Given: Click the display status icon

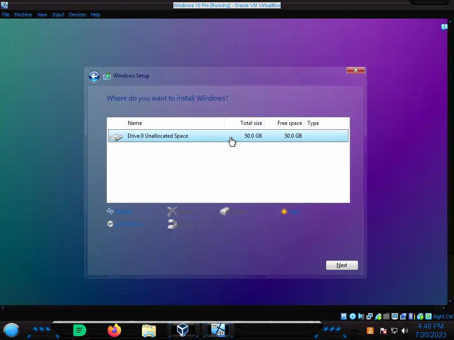Looking at the screenshot, I should [x=395, y=316].
